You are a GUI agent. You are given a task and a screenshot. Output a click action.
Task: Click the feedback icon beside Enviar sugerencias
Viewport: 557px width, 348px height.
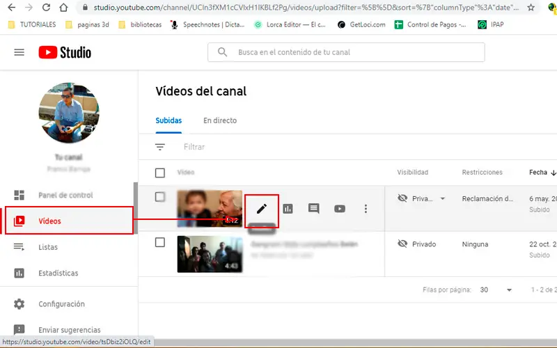tap(19, 329)
